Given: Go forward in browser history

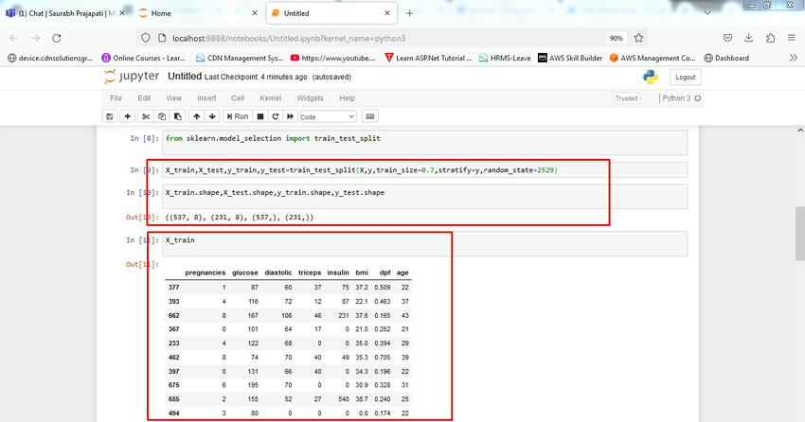Looking at the screenshot, I should [35, 38].
